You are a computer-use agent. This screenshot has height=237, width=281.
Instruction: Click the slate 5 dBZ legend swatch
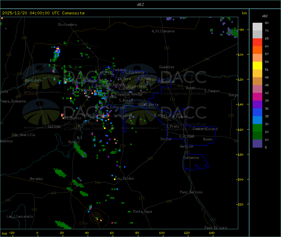coord(257,144)
